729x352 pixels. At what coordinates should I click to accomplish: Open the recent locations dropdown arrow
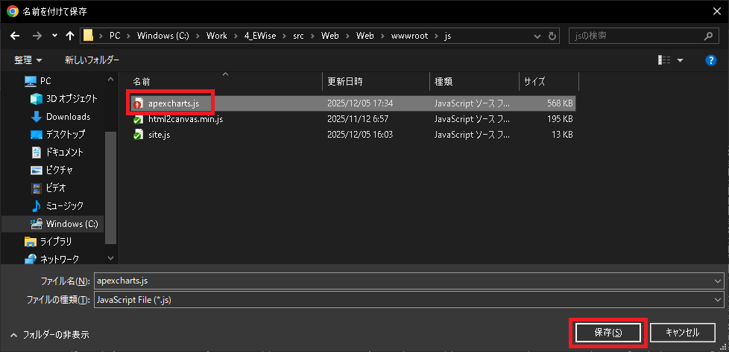54,36
